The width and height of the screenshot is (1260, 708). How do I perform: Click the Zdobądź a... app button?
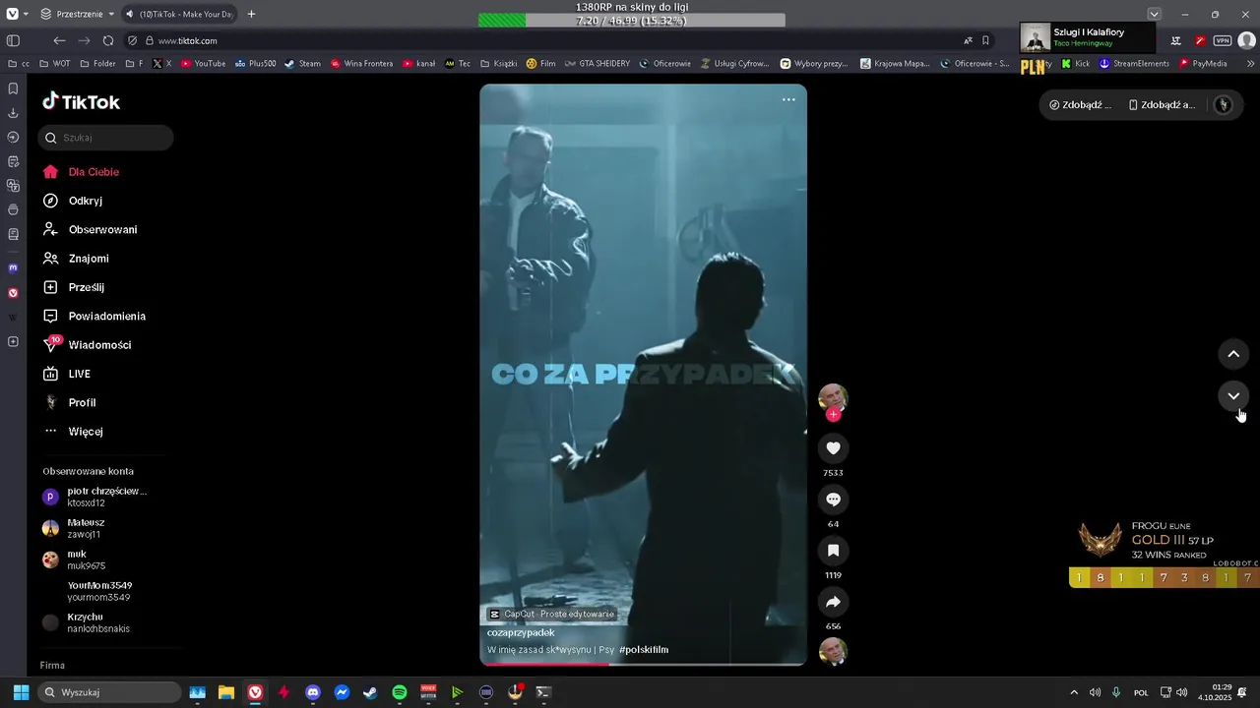[x=1163, y=105]
